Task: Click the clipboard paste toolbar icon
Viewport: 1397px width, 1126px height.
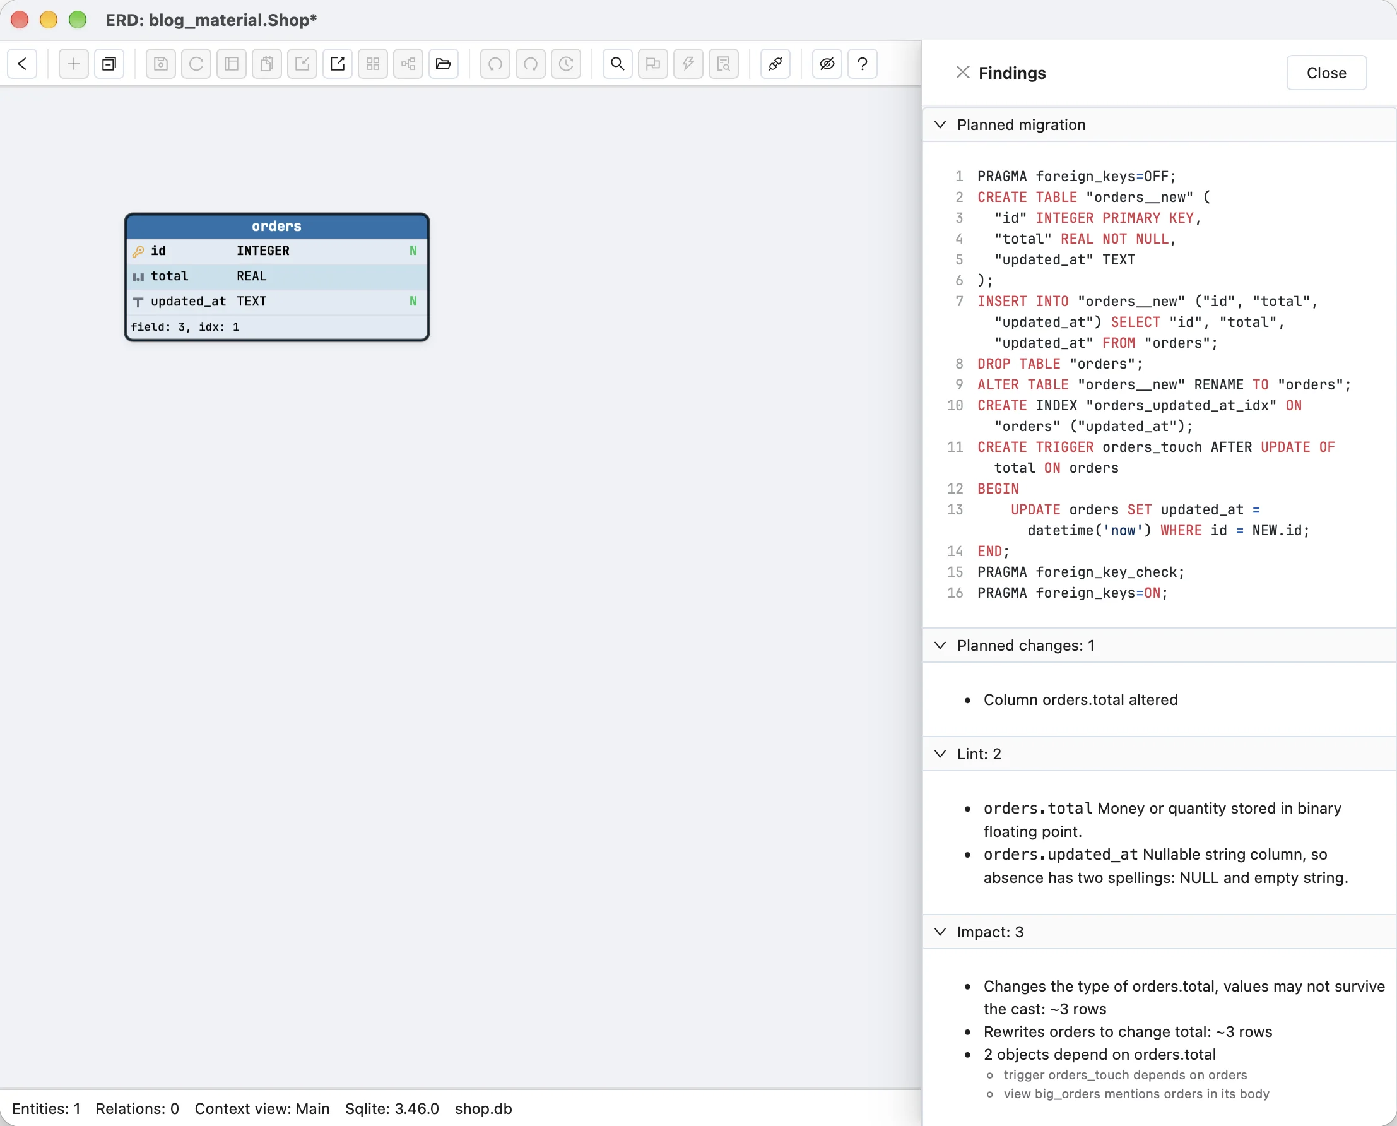Action: pos(266,64)
